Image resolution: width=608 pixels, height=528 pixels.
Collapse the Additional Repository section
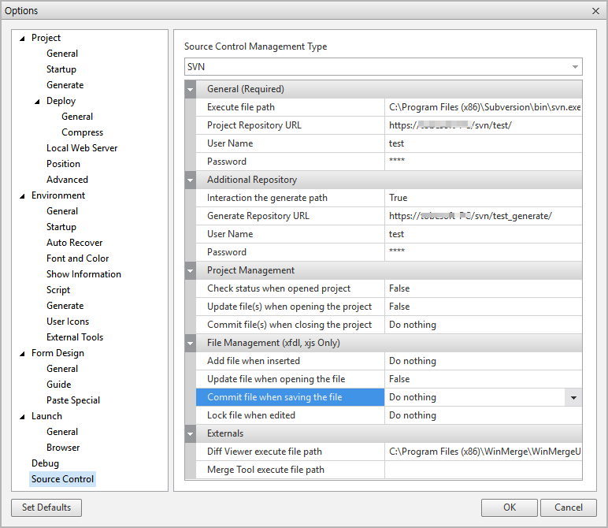click(x=190, y=180)
